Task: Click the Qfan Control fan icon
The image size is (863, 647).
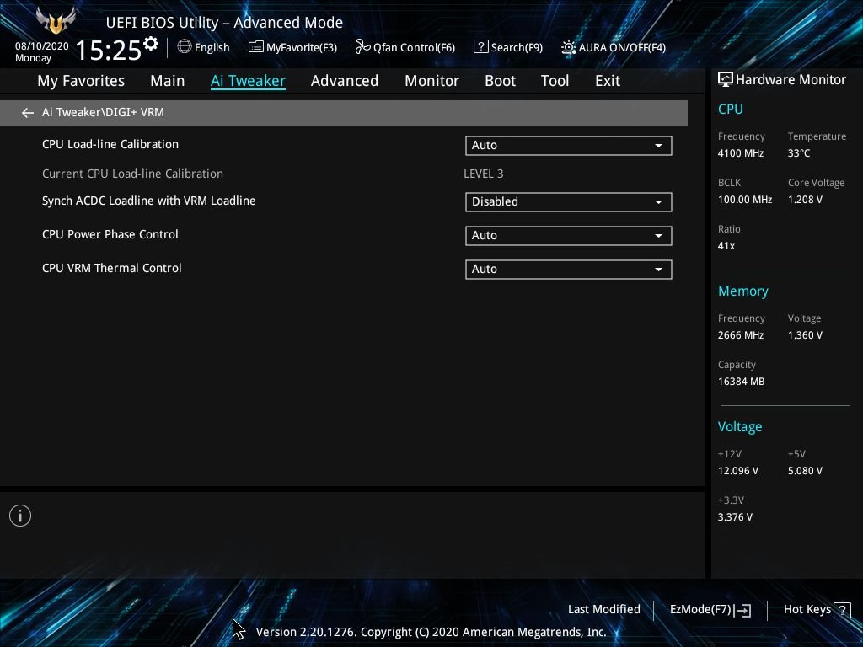Action: point(362,47)
